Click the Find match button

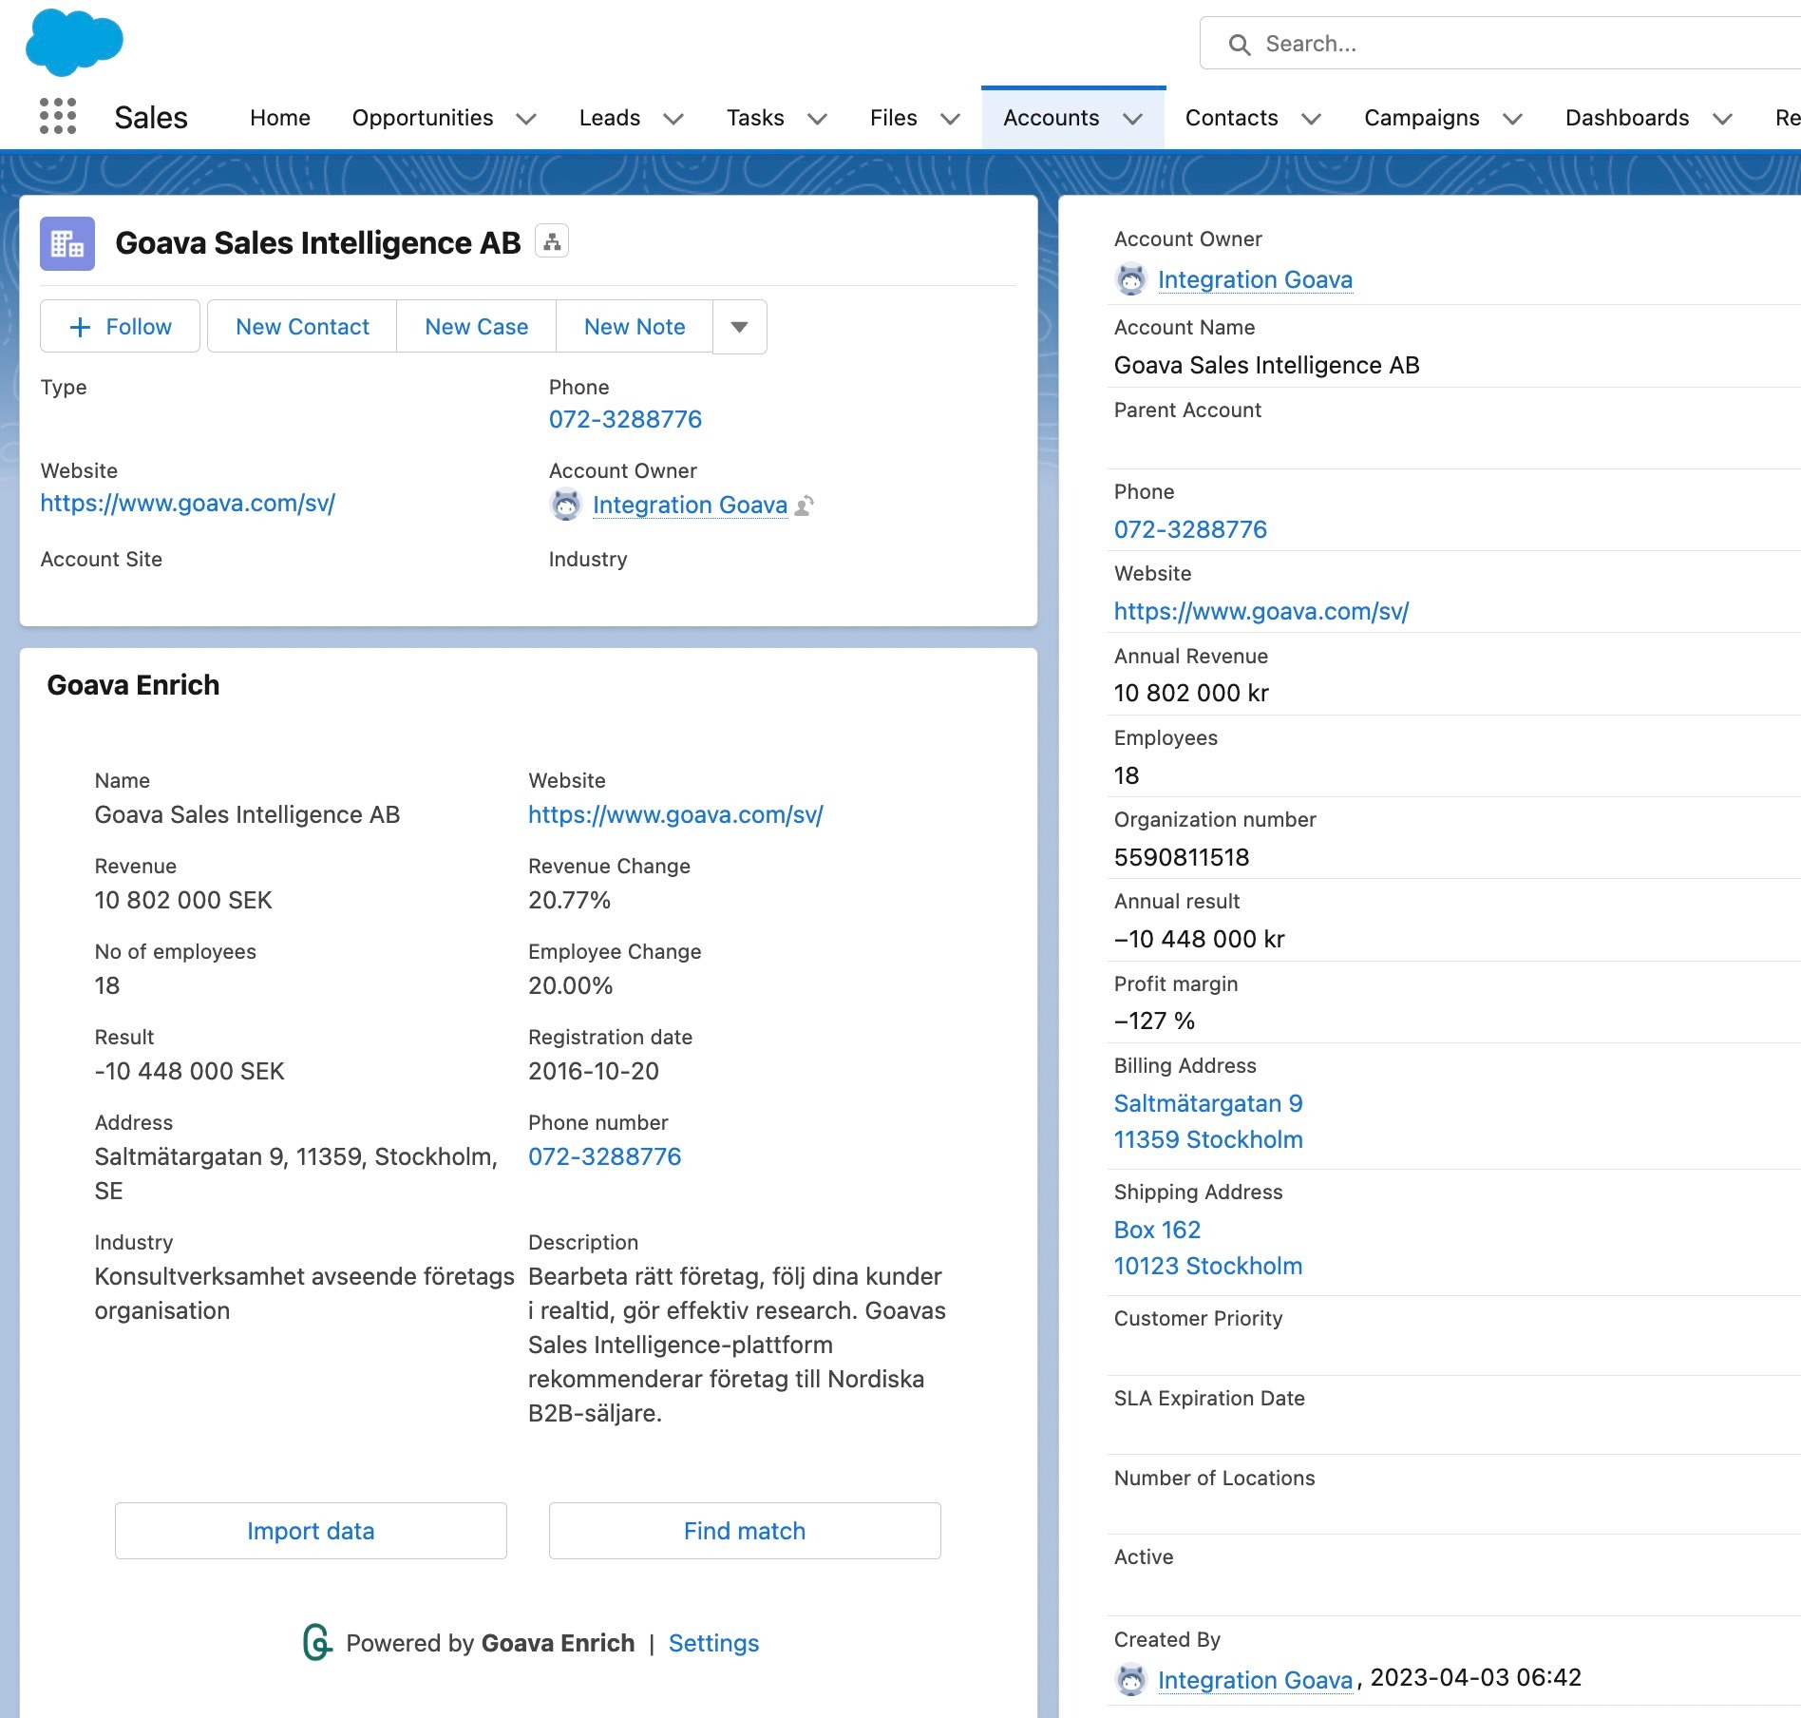pos(745,1531)
